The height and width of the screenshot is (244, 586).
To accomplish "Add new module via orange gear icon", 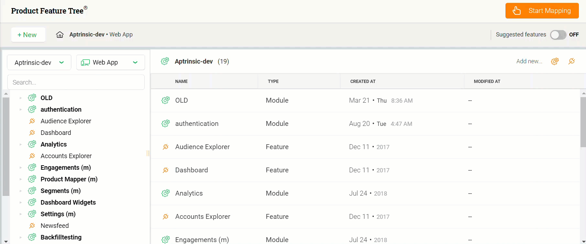I will tap(555, 61).
